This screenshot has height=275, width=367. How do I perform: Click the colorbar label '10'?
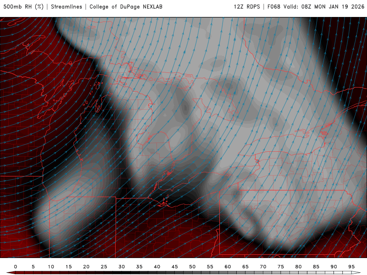pyautogui.click(x=51, y=267)
